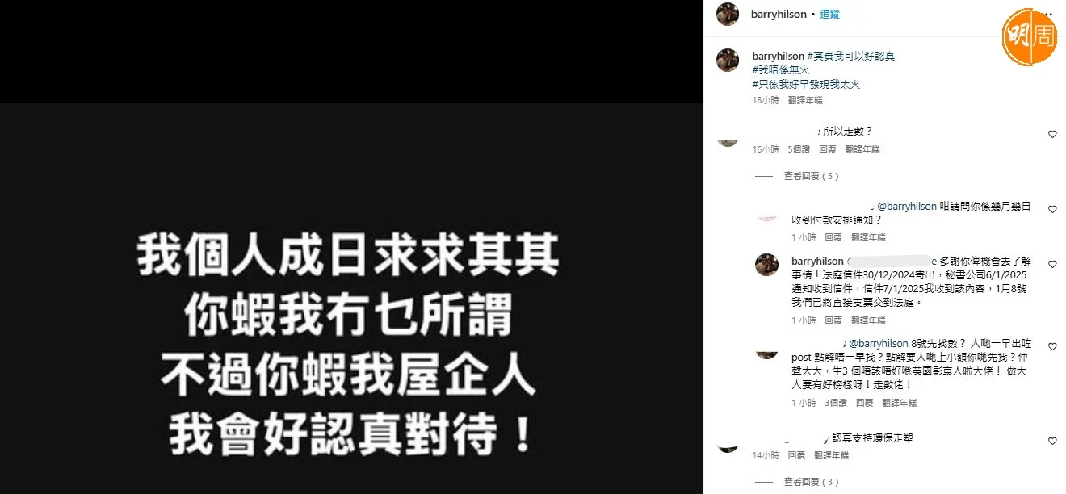
Task: Like the 認真支持環保走塑 comment heart
Action: pyautogui.click(x=1051, y=442)
